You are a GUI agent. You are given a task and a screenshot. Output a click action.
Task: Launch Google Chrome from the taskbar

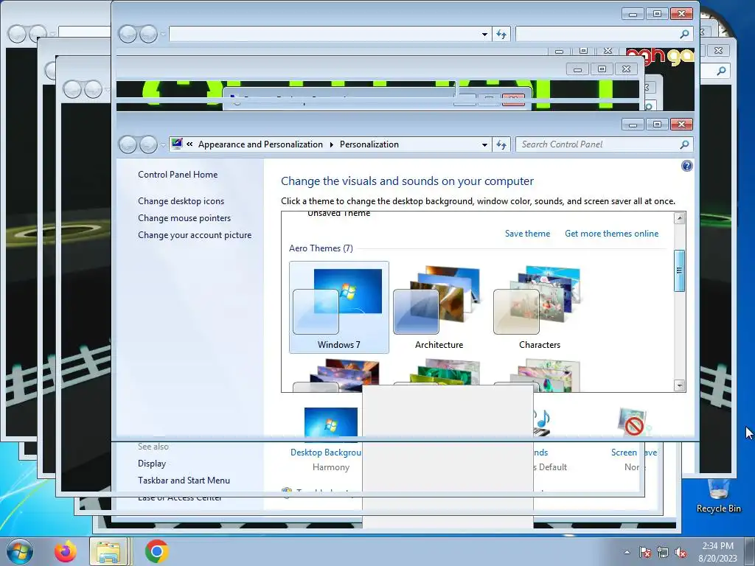coord(156,551)
